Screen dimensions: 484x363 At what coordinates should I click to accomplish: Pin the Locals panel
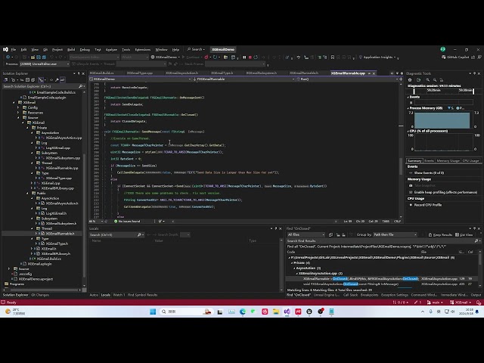pos(276,228)
